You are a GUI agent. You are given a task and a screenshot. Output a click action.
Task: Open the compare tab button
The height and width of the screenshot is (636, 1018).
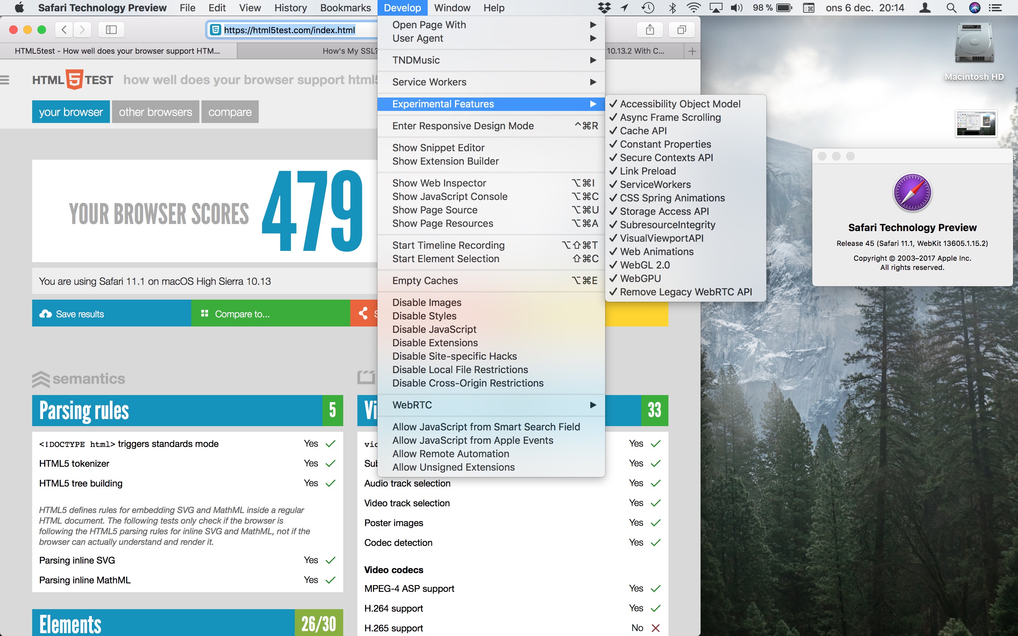(x=230, y=112)
